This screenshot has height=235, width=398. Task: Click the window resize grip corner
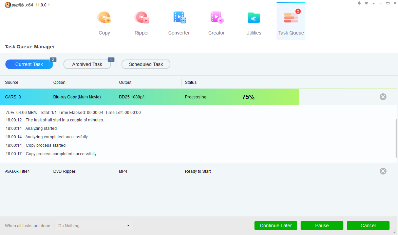click(395, 232)
